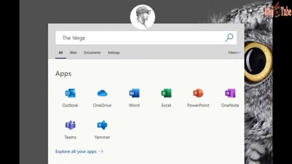Open the PowerPoint app icon
This screenshot has height=164, width=292.
click(198, 93)
